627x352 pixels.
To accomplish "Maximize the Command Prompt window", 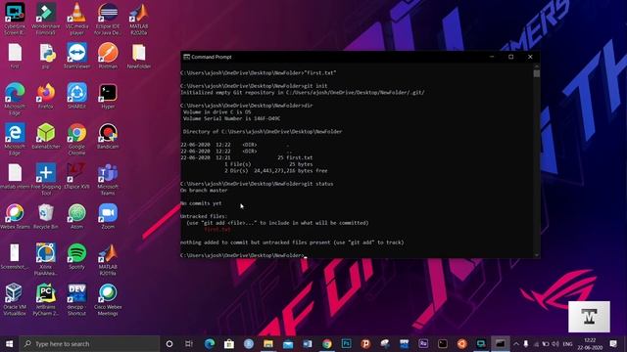I will pos(511,57).
